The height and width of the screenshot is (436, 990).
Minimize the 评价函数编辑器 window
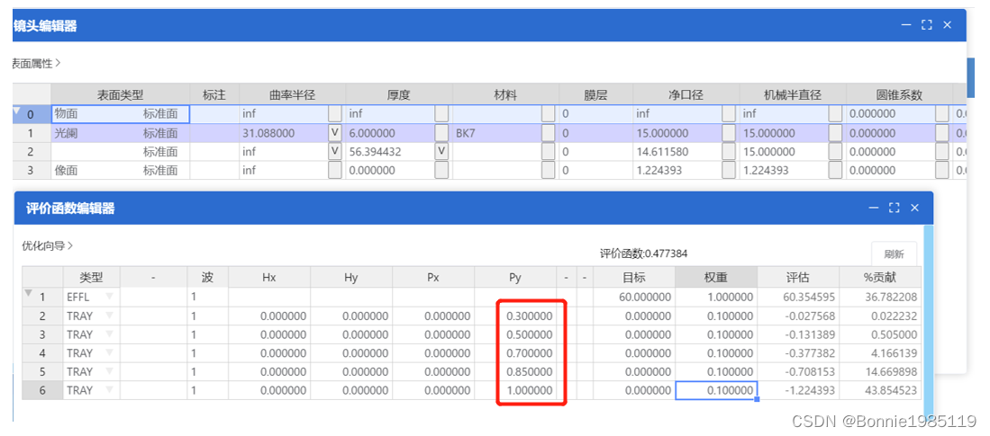coord(873,208)
